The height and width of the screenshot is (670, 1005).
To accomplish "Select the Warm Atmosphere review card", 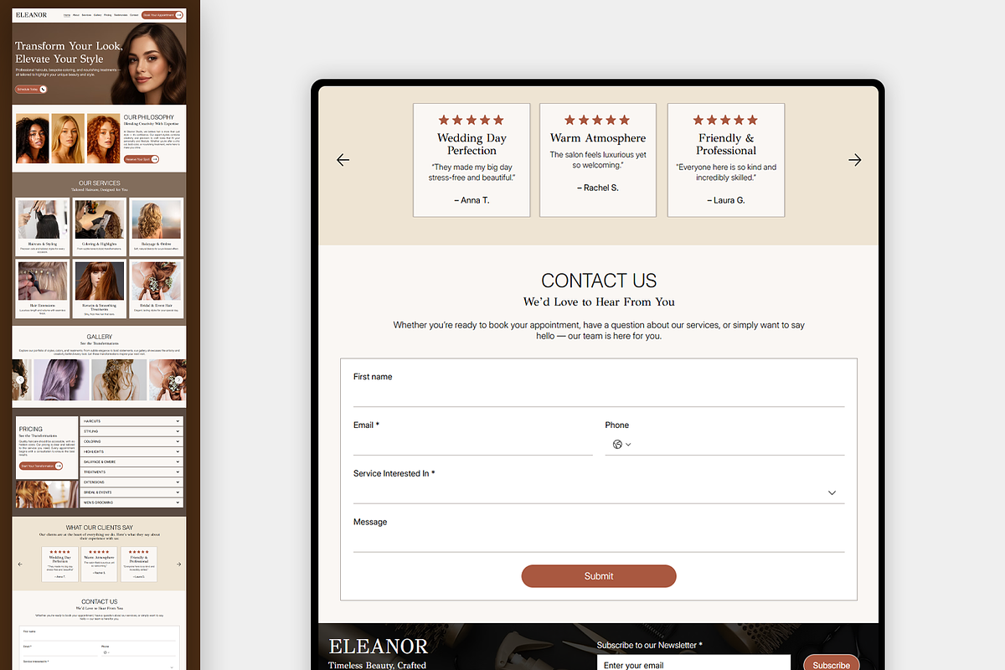I will 598,160.
